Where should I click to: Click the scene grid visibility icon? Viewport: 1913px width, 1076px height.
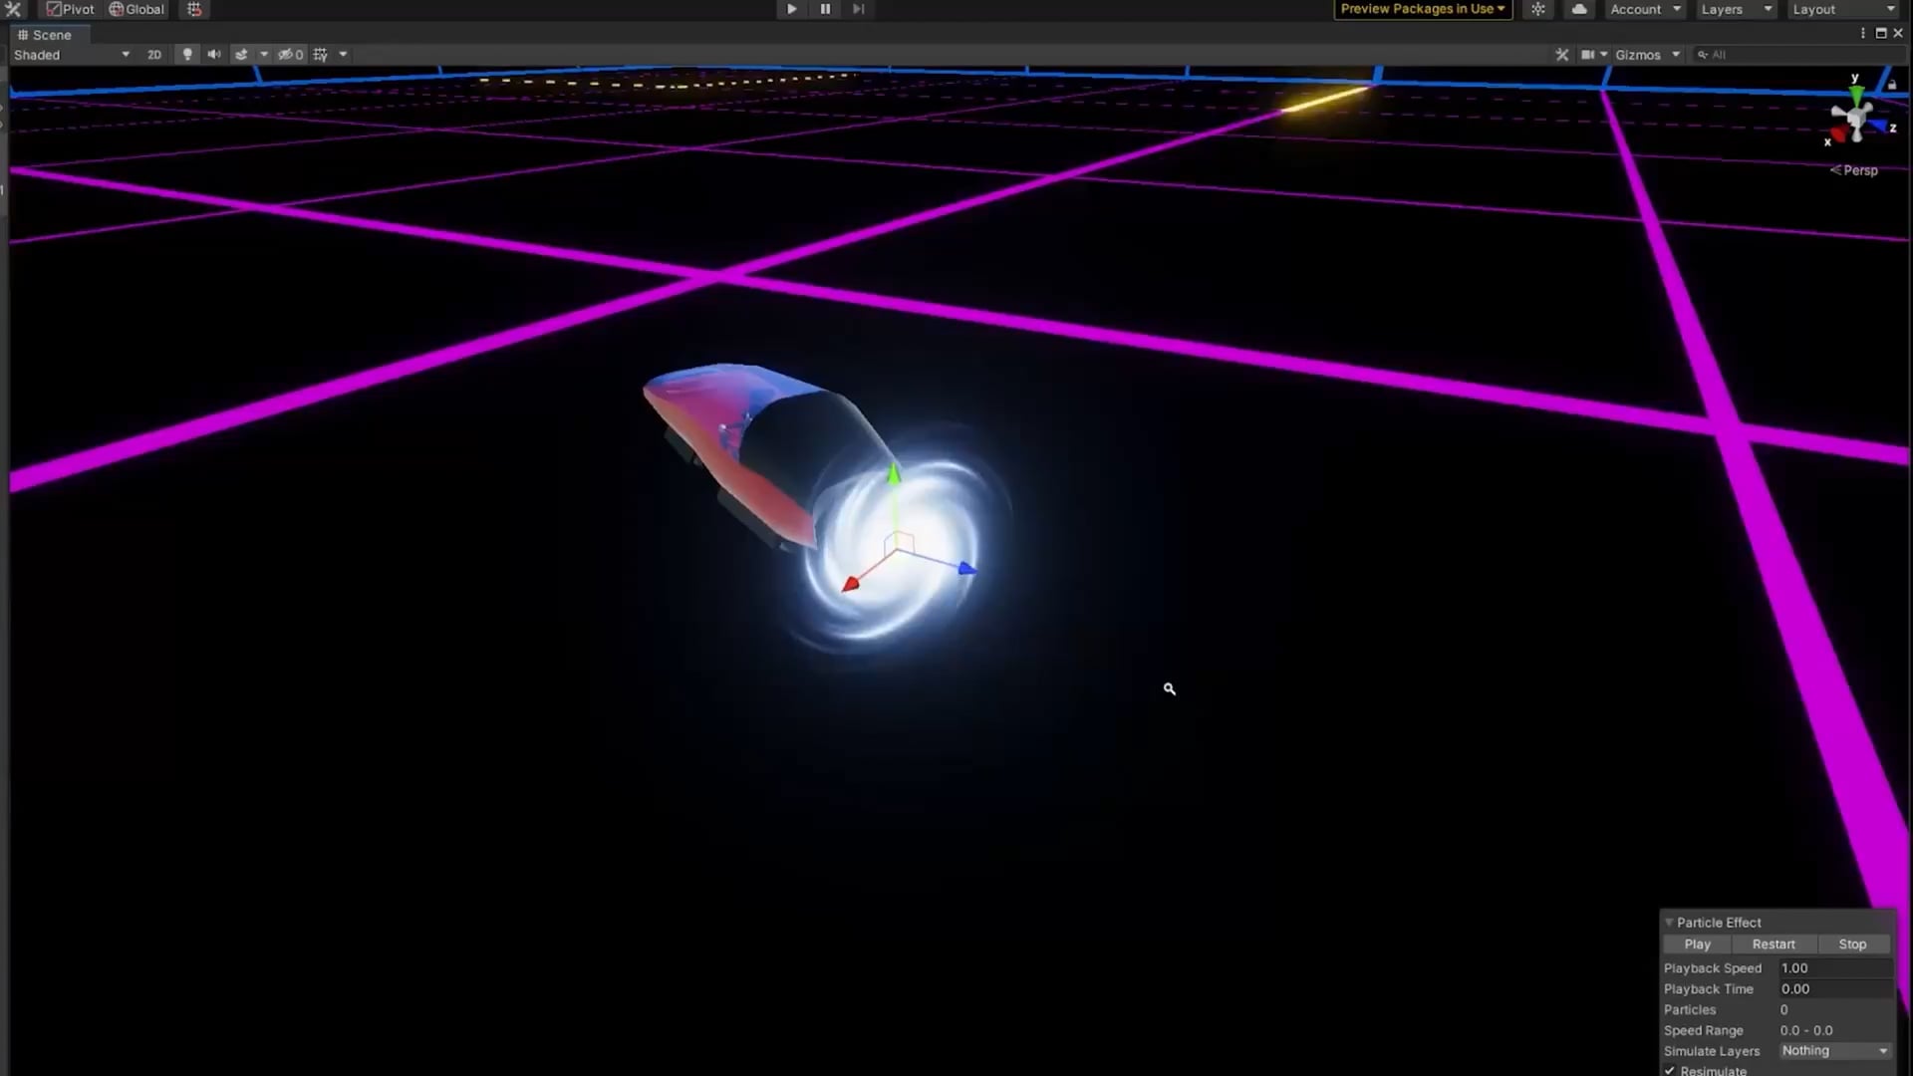tap(320, 55)
